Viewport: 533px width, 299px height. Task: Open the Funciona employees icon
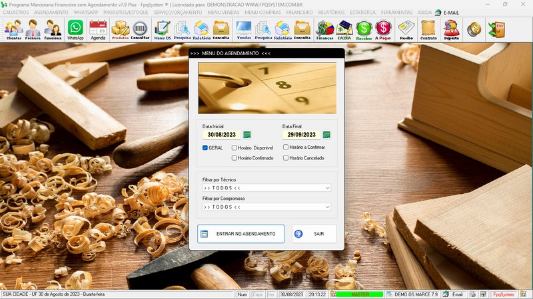53,29
